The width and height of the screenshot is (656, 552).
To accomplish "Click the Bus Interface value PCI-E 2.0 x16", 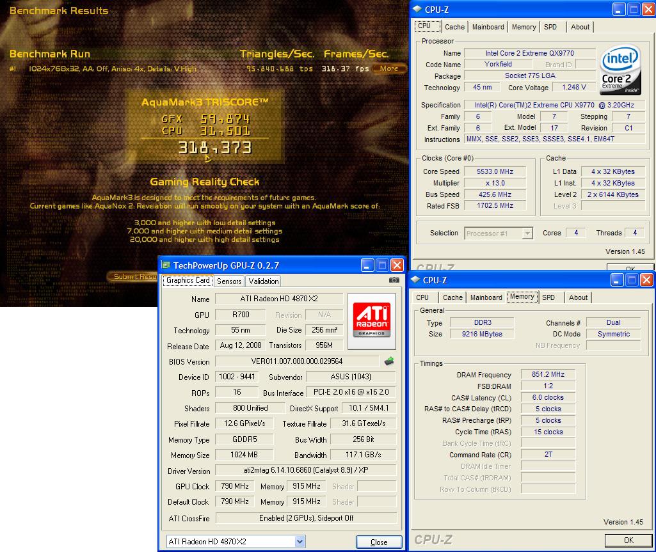I will point(351,392).
